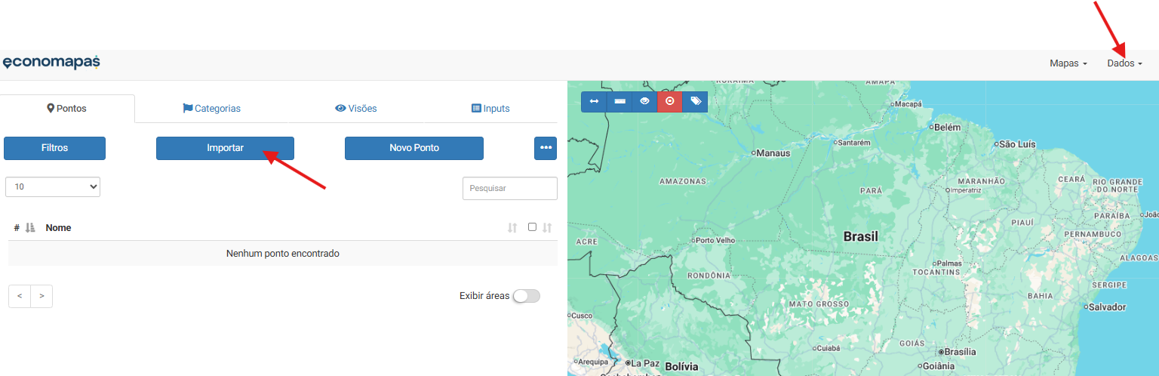The image size is (1159, 376).
Task: Switch to the Categorias tab
Action: pos(212,108)
